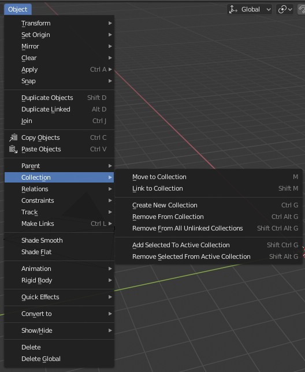Click Delete Global entry
This screenshot has width=305, height=372.
click(x=59, y=359)
